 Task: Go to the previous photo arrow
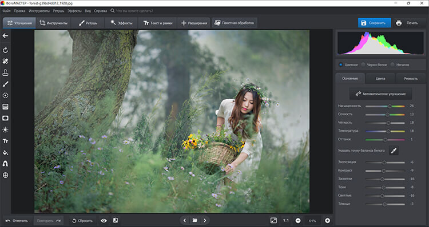point(185,221)
